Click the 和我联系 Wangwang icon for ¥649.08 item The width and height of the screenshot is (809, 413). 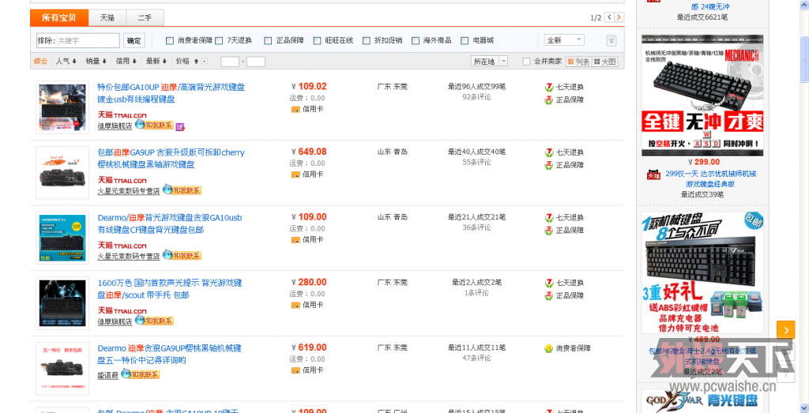click(x=182, y=190)
